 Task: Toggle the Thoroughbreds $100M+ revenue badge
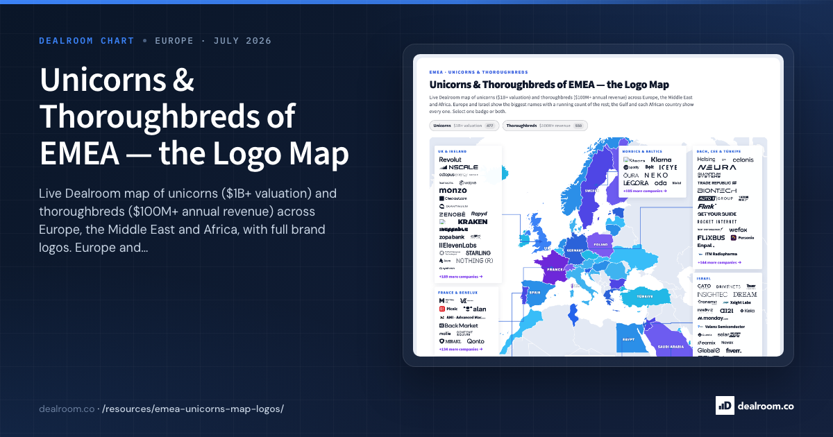545,126
